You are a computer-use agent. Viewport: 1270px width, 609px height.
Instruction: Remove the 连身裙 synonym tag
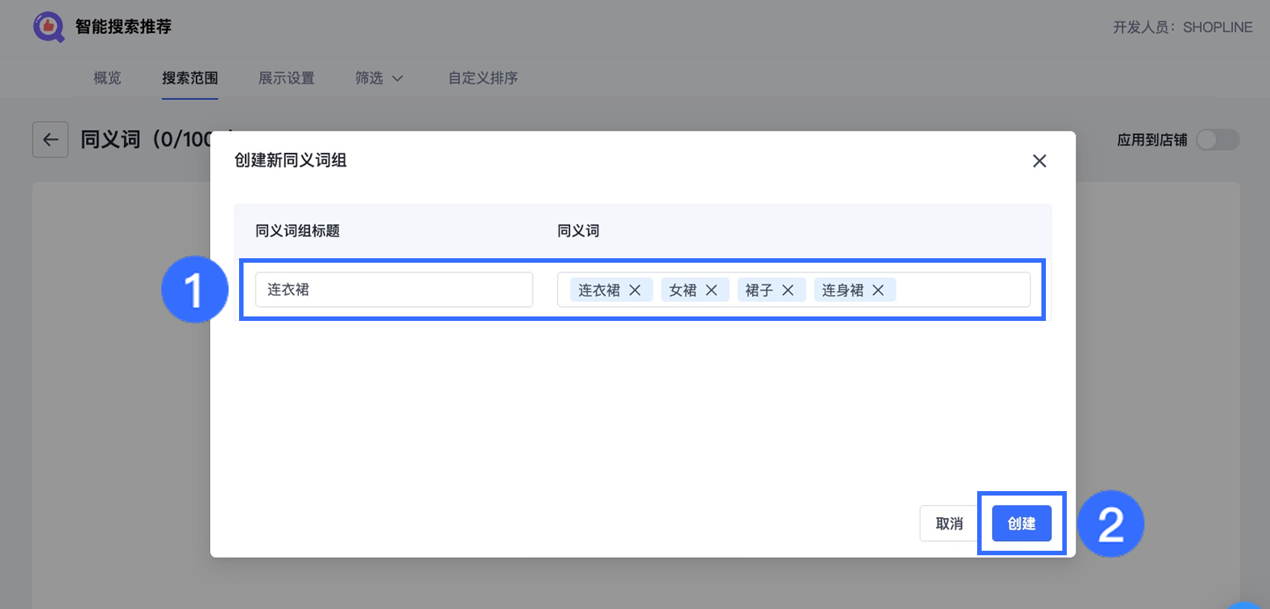pos(879,290)
